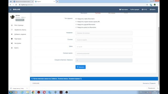Focus the Цена input field
This screenshot has width=168, height=94.
[x=104, y=47]
